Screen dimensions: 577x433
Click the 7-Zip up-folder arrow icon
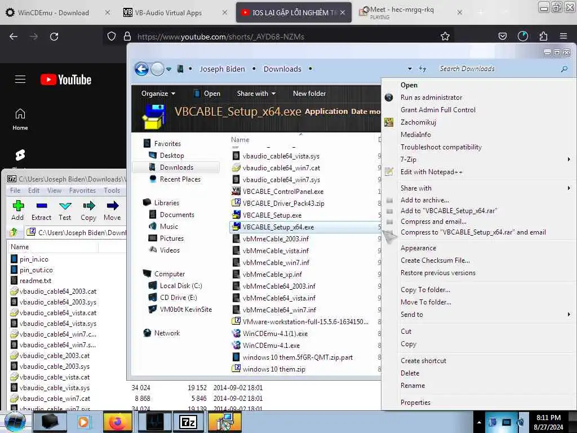(x=14, y=232)
